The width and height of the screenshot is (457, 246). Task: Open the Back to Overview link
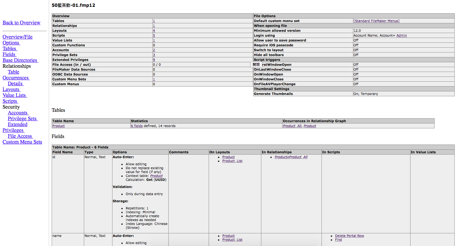pos(21,23)
